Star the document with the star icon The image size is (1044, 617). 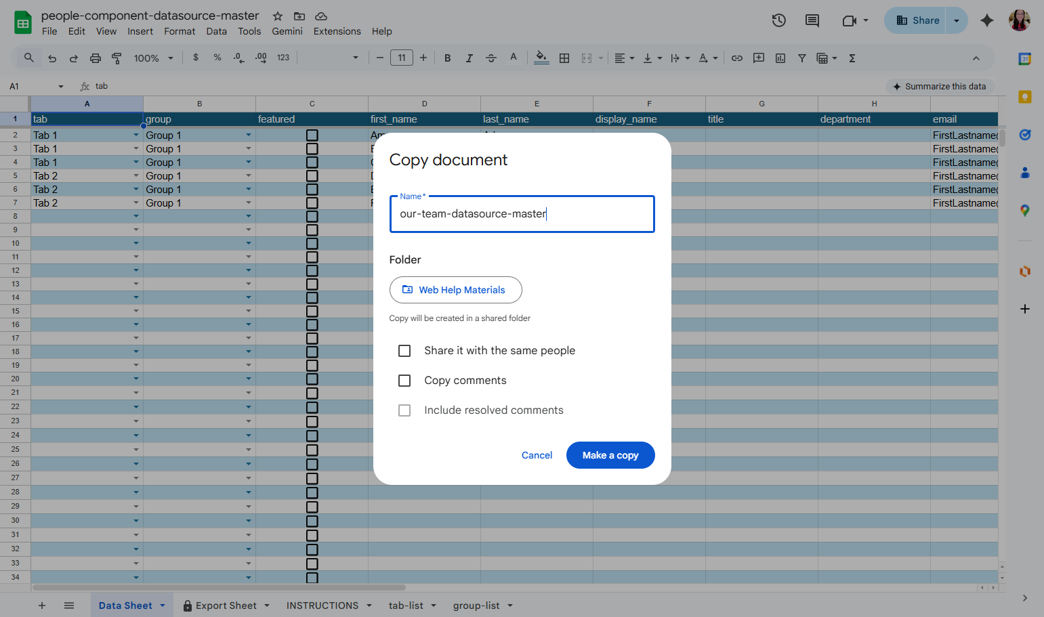click(x=278, y=16)
